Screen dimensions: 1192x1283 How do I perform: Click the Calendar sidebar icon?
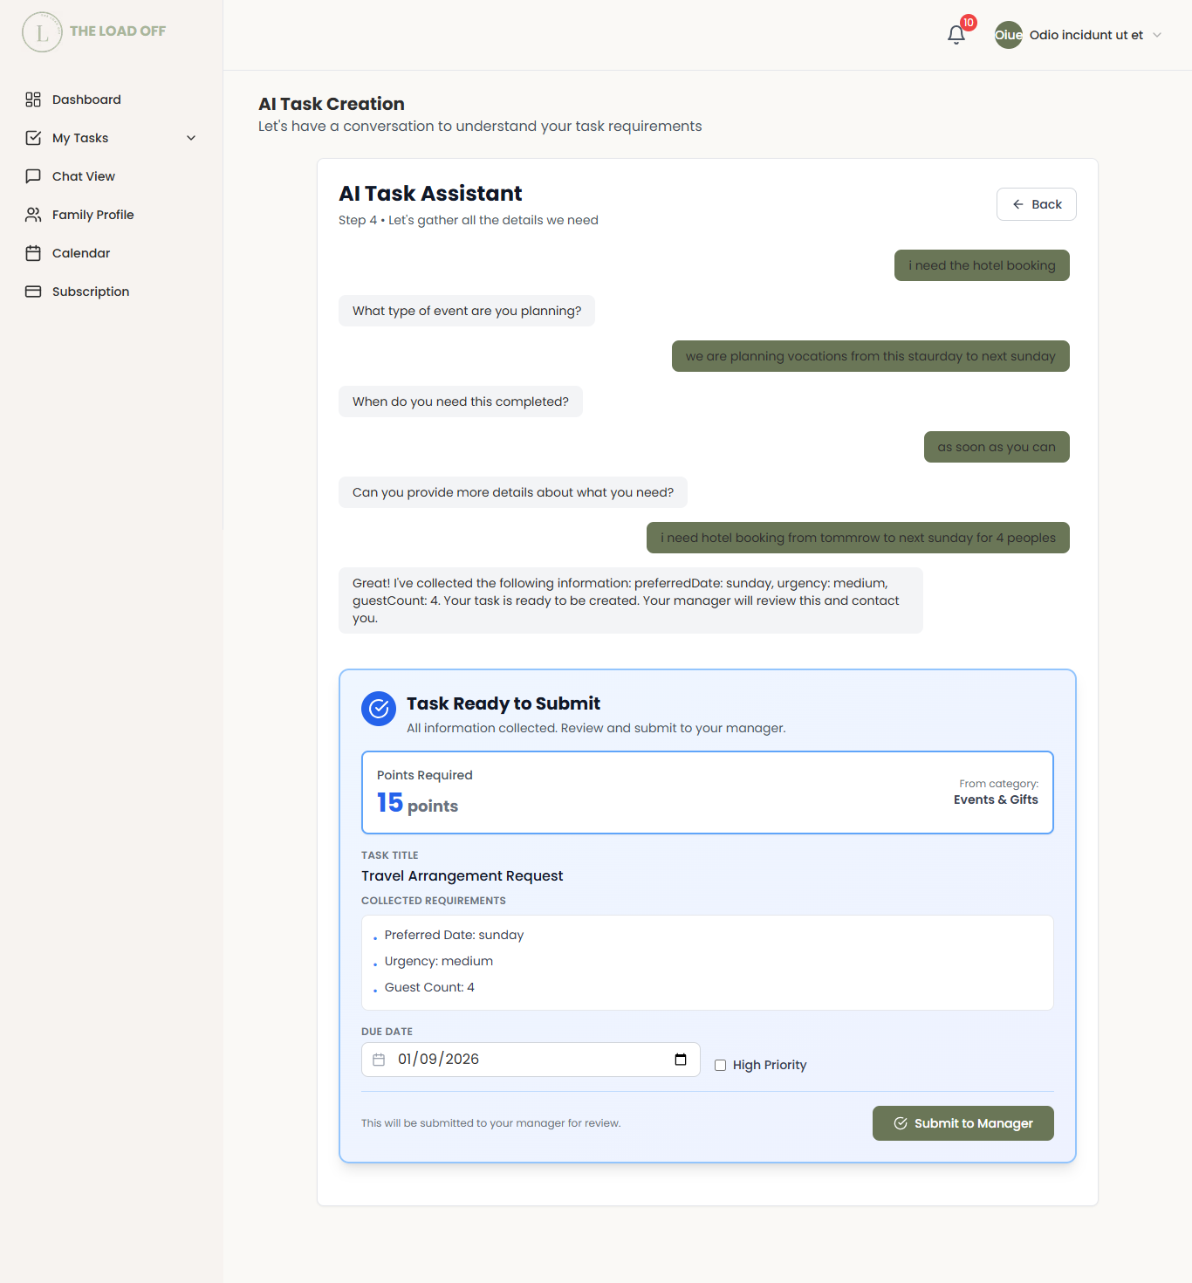pyautogui.click(x=33, y=253)
